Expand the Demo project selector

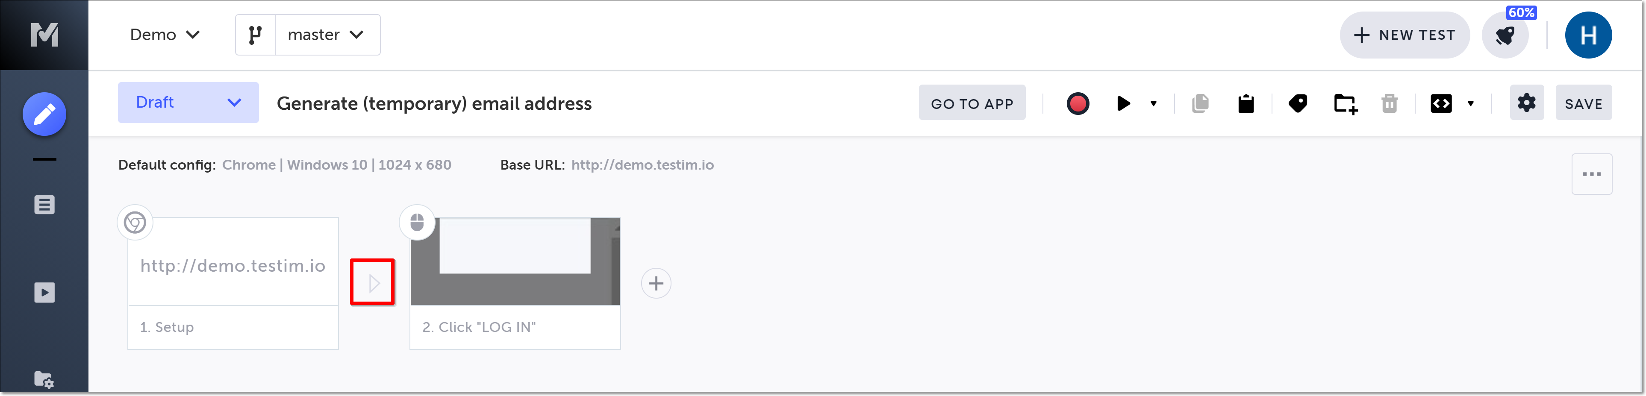click(165, 35)
